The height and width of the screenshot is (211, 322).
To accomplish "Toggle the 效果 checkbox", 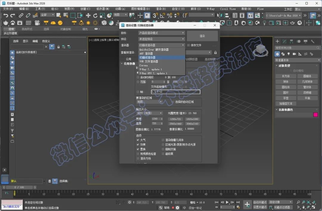I will [138, 144].
